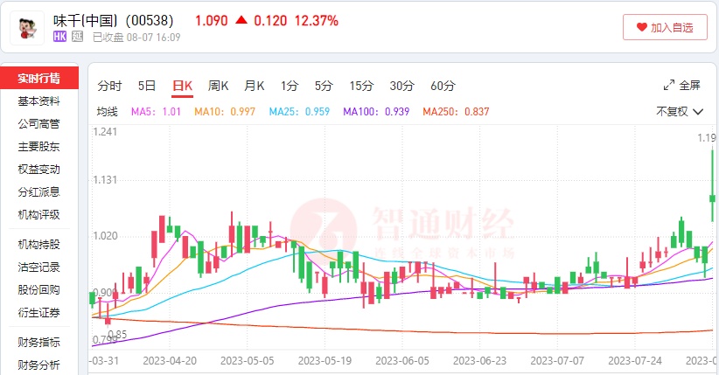The height and width of the screenshot is (375, 719).
Task: Open 公司高管 in sidebar
Action: click(x=39, y=124)
